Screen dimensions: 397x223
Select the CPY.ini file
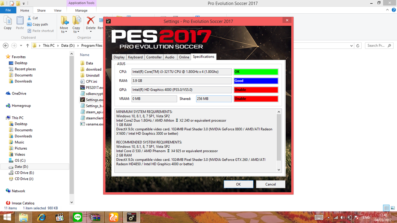(x=91, y=81)
